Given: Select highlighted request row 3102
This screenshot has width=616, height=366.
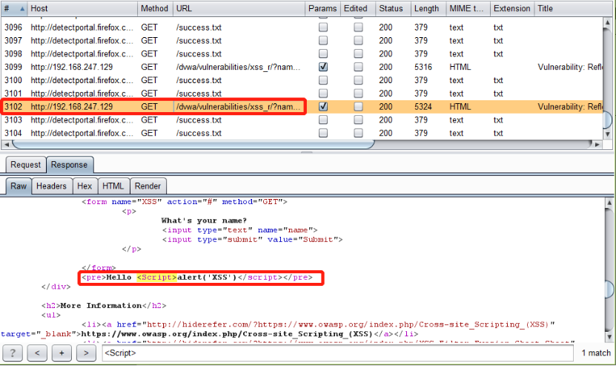Looking at the screenshot, I should [x=302, y=107].
